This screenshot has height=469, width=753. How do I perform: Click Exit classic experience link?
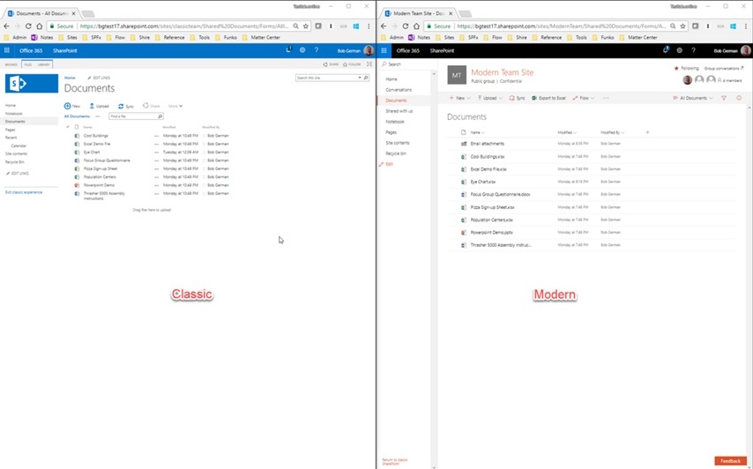click(x=24, y=192)
